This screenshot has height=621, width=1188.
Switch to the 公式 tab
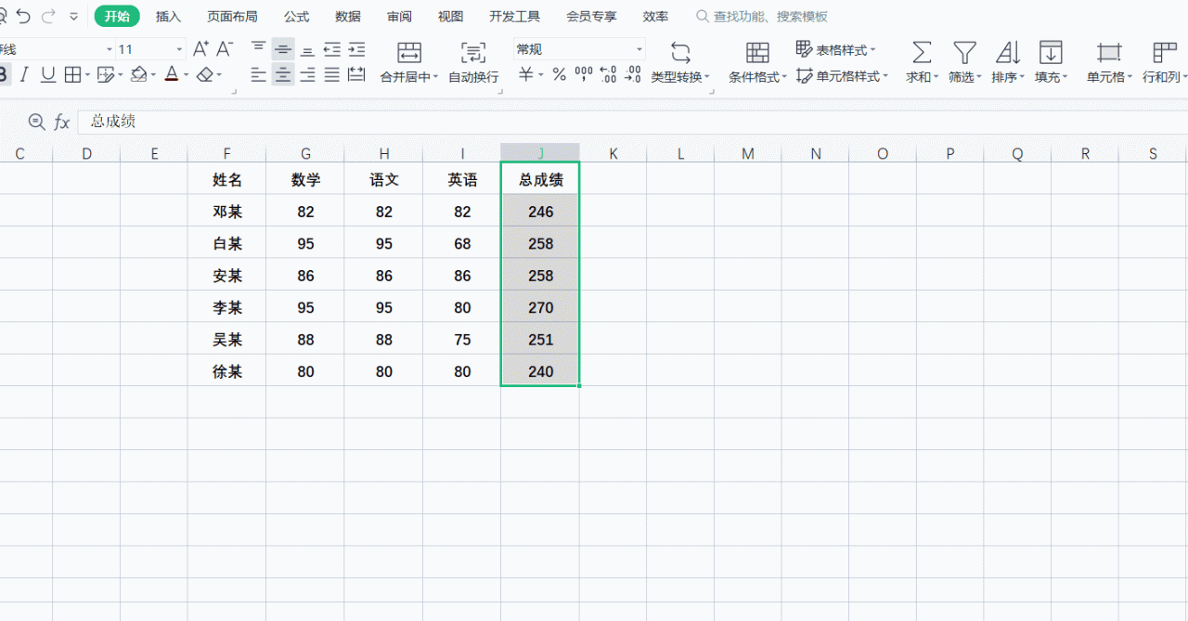coord(297,17)
